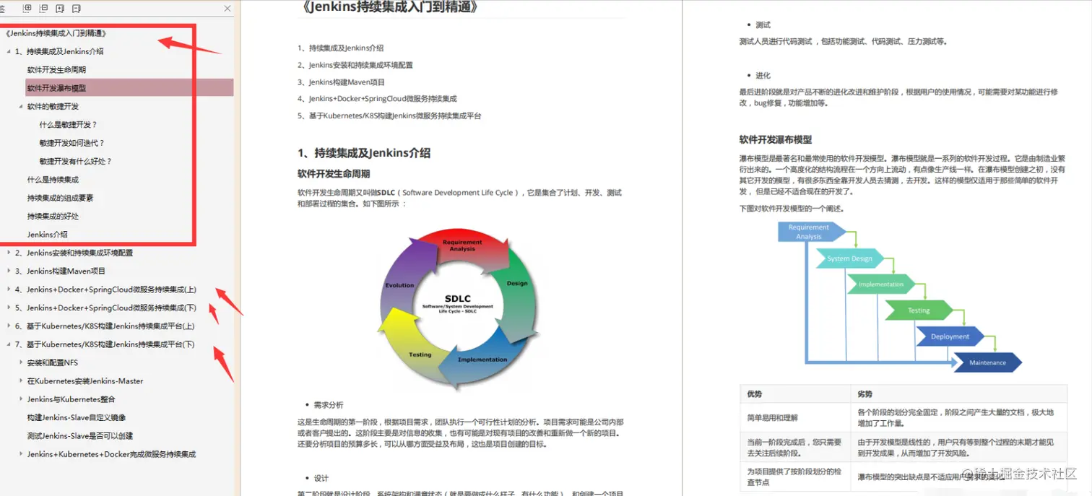
Task: Open bookmark 什么是持续集成
Action: point(53,180)
